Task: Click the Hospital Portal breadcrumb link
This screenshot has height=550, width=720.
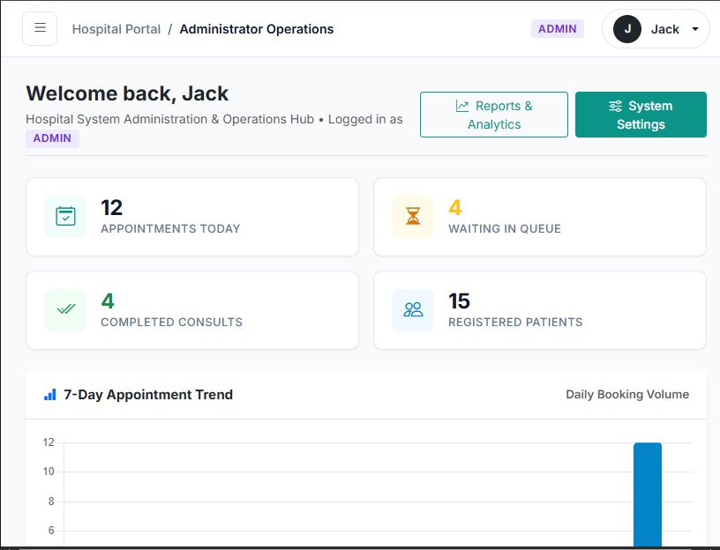Action: tap(116, 29)
